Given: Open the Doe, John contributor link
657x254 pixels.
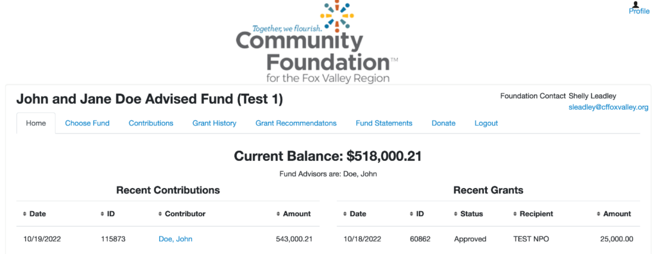Looking at the screenshot, I should [x=176, y=239].
